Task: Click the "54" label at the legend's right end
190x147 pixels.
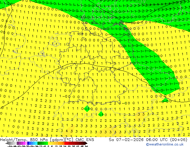Action: pyautogui.click(x=86, y=146)
